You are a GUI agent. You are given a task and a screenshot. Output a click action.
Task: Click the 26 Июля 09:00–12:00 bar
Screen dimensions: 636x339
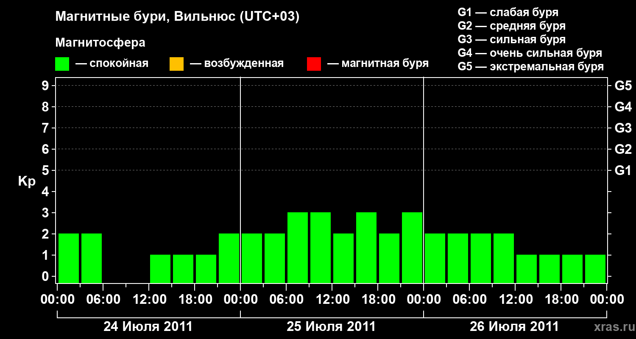(504, 258)
